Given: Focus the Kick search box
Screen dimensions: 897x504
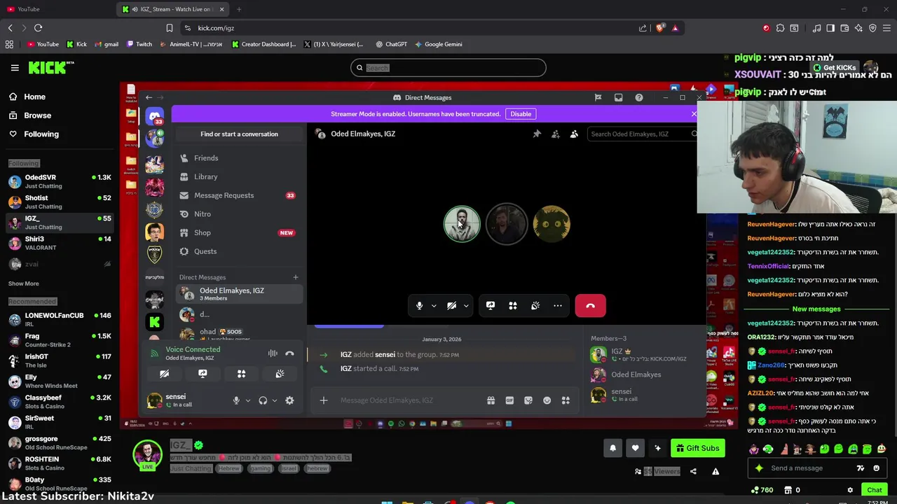Looking at the screenshot, I should point(448,68).
